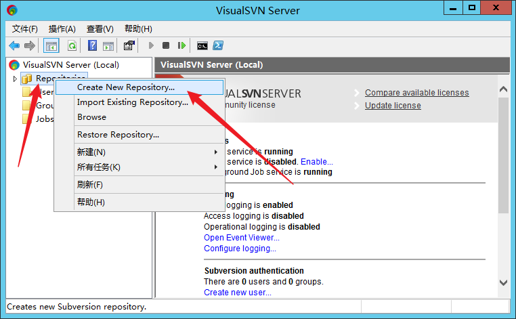Click the 'Access logging is disabled' text
Viewport: 516px width, 319px height.
(254, 216)
